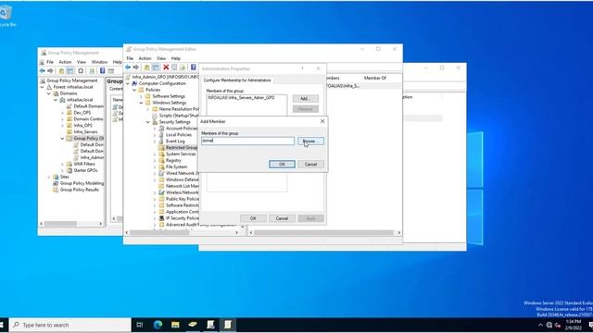Image resolution: width=593 pixels, height=333 pixels.
Task: Click Task View icon on taskbar
Action: [x=140, y=325]
